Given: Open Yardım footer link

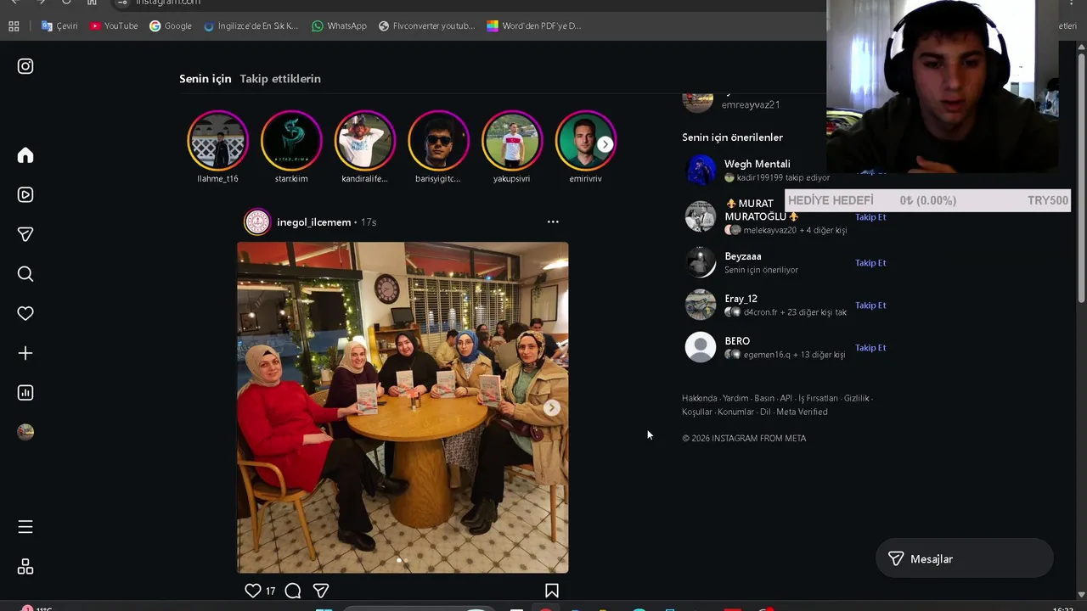Looking at the screenshot, I should (735, 398).
